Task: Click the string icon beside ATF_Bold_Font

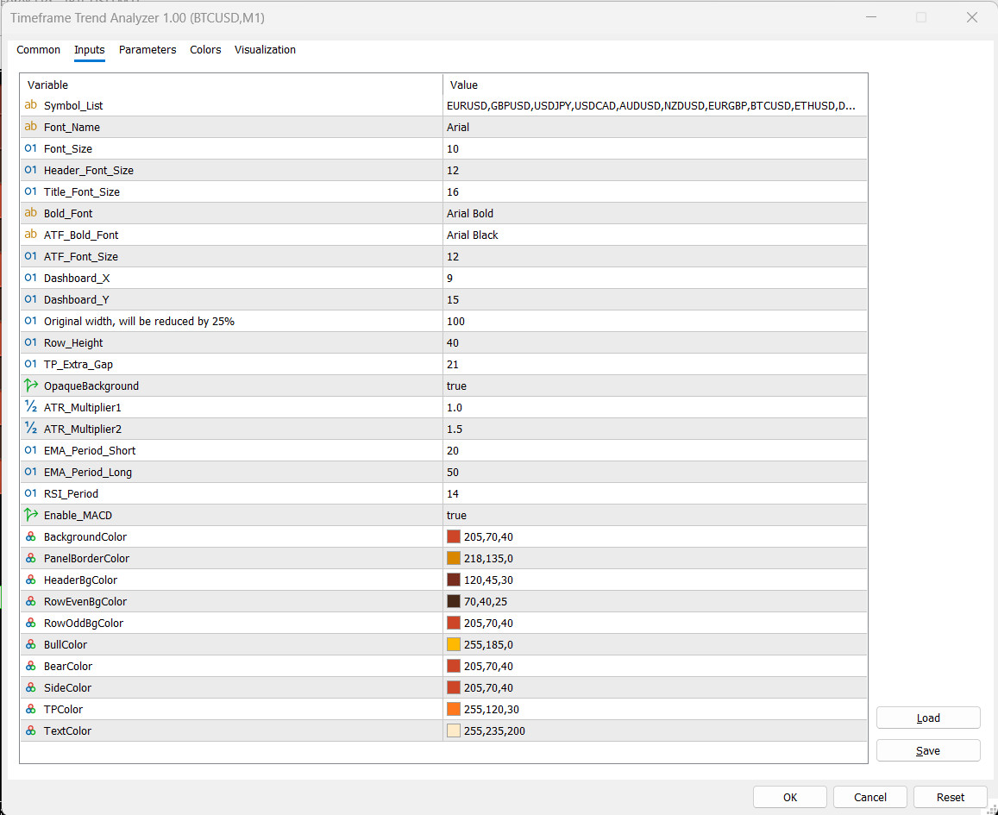Action: point(30,235)
